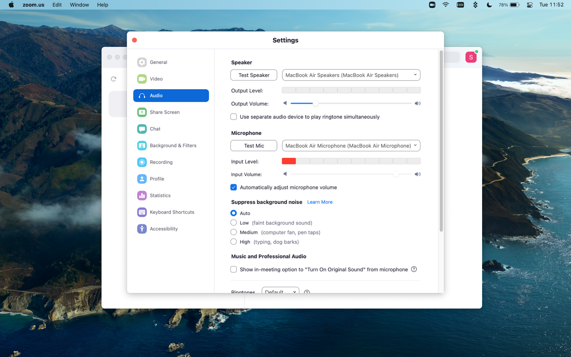Click the Ringtones help question mark
This screenshot has width=571, height=357.
pyautogui.click(x=307, y=292)
